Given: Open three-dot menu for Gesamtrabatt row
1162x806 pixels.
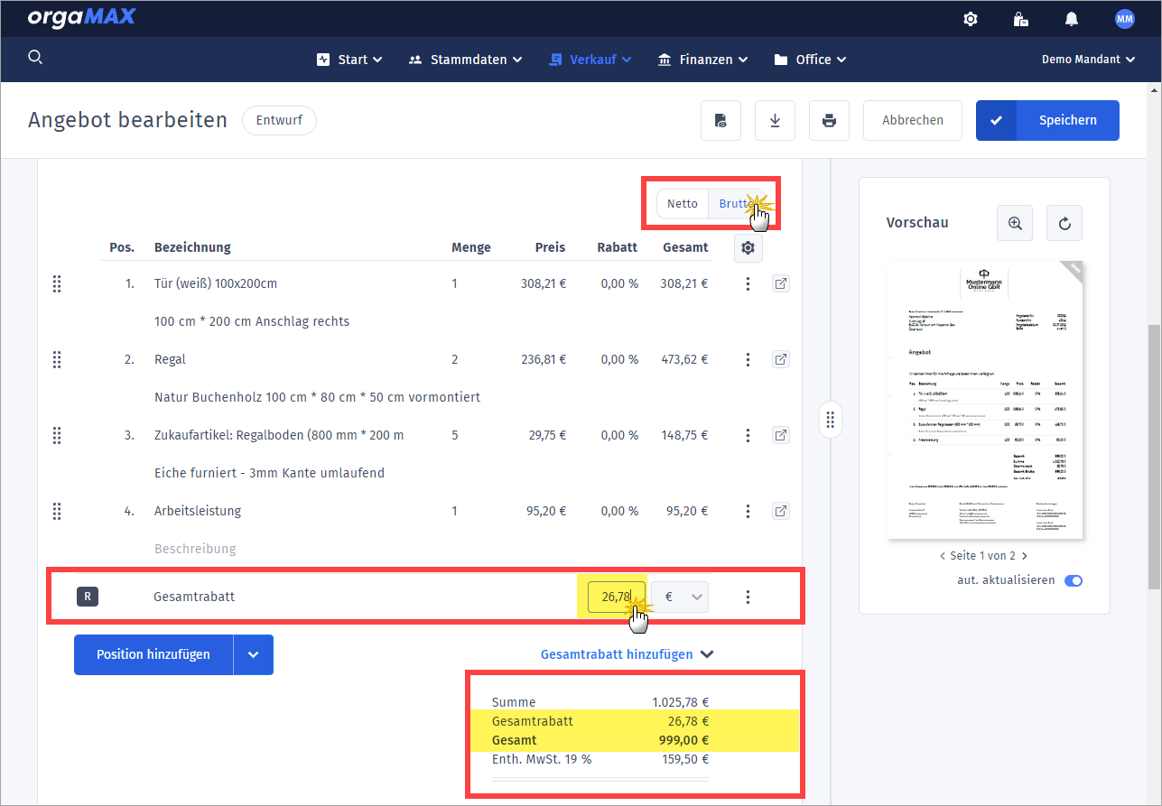Looking at the screenshot, I should (x=748, y=597).
